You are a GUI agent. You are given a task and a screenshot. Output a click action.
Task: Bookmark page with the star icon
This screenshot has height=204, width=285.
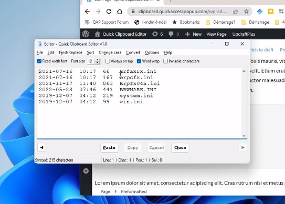[x=246, y=12]
